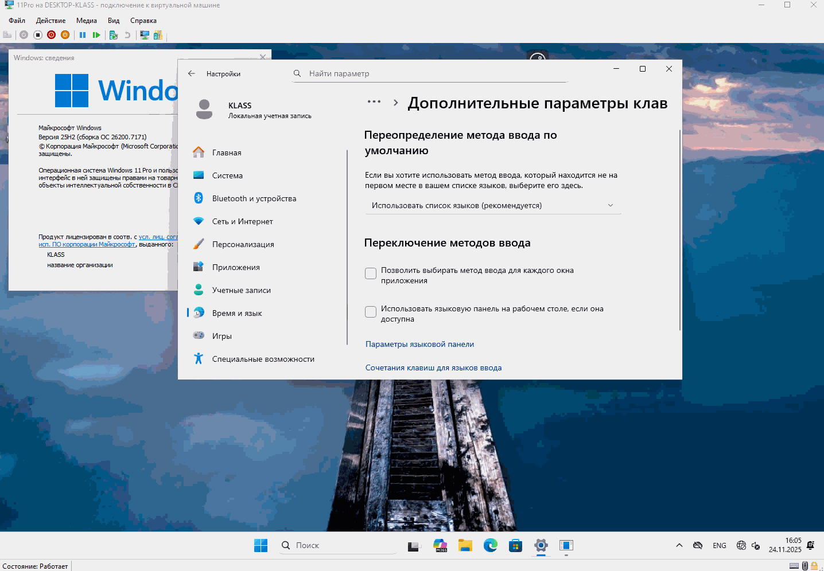The width and height of the screenshot is (824, 571).
Task: Click the Turn Off stop-square icon
Action: pyautogui.click(x=38, y=35)
